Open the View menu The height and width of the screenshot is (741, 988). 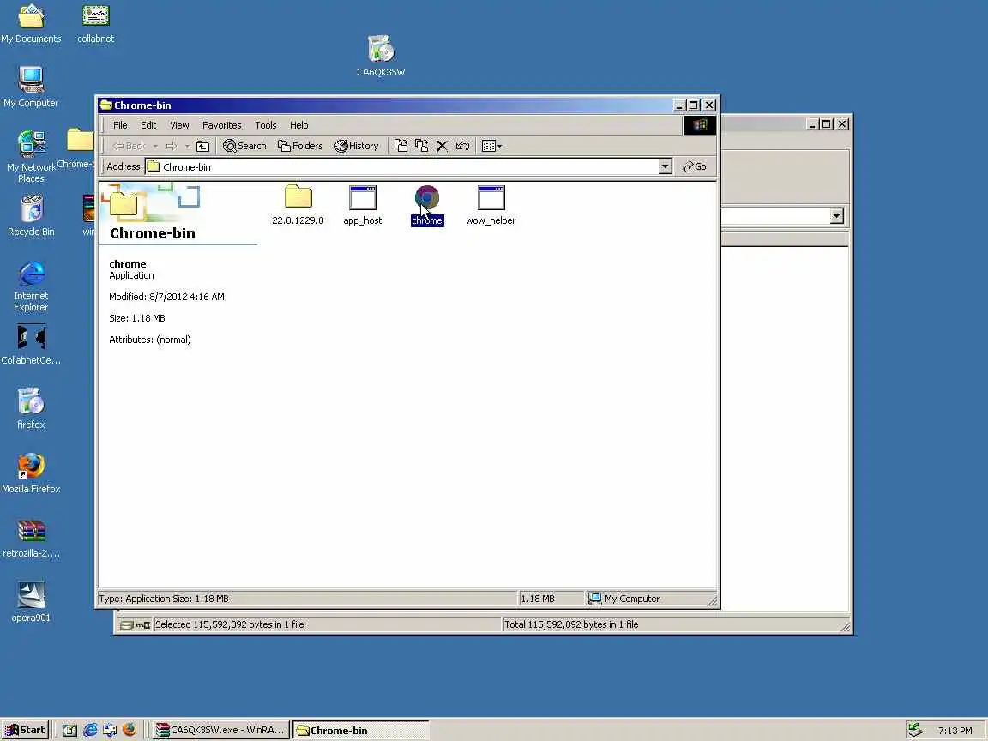[x=179, y=125]
